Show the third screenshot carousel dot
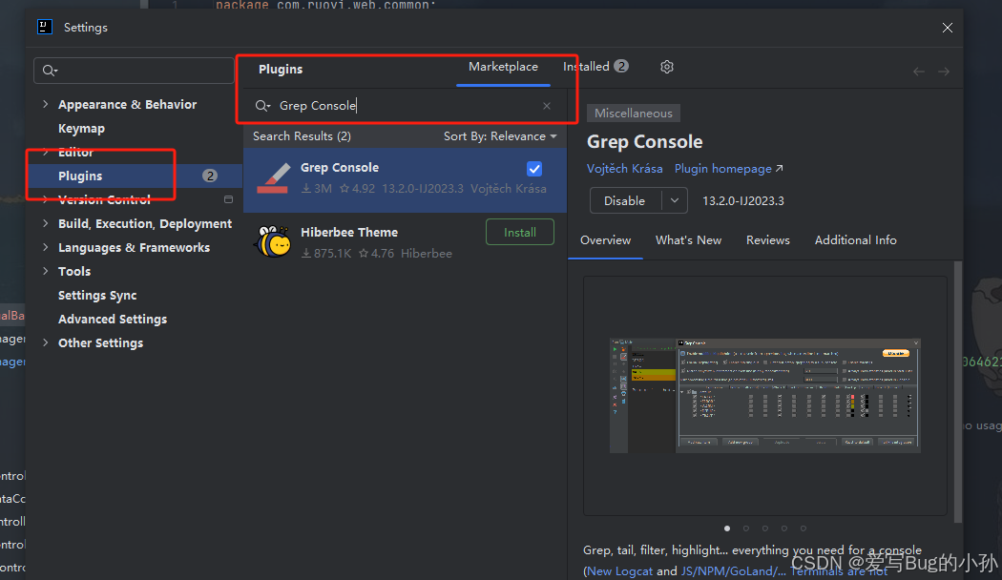The image size is (1002, 580). click(x=765, y=528)
